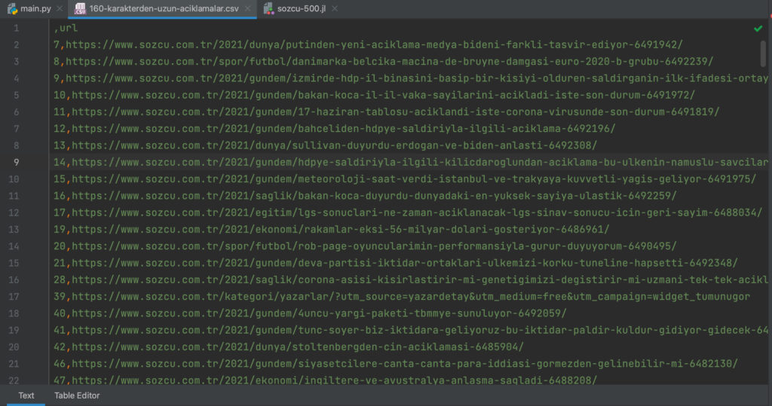Click gutter line number 22
The image size is (772, 406).
(14, 380)
